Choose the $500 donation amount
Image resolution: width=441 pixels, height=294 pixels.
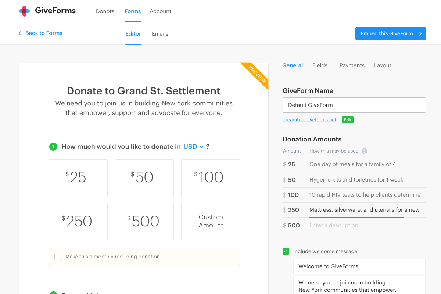[x=144, y=222]
